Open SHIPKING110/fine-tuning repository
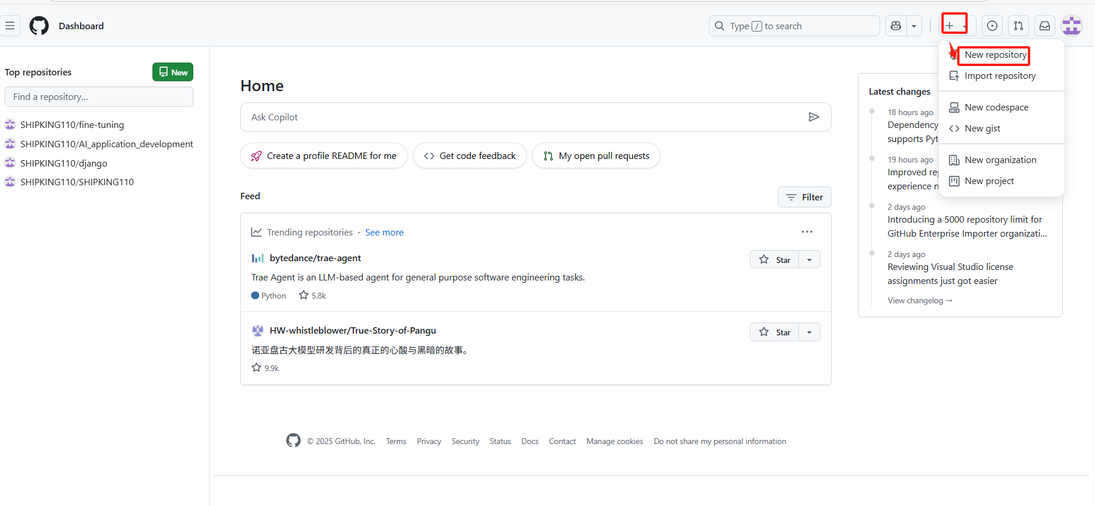Viewport: 1095px width, 506px height. (x=72, y=124)
